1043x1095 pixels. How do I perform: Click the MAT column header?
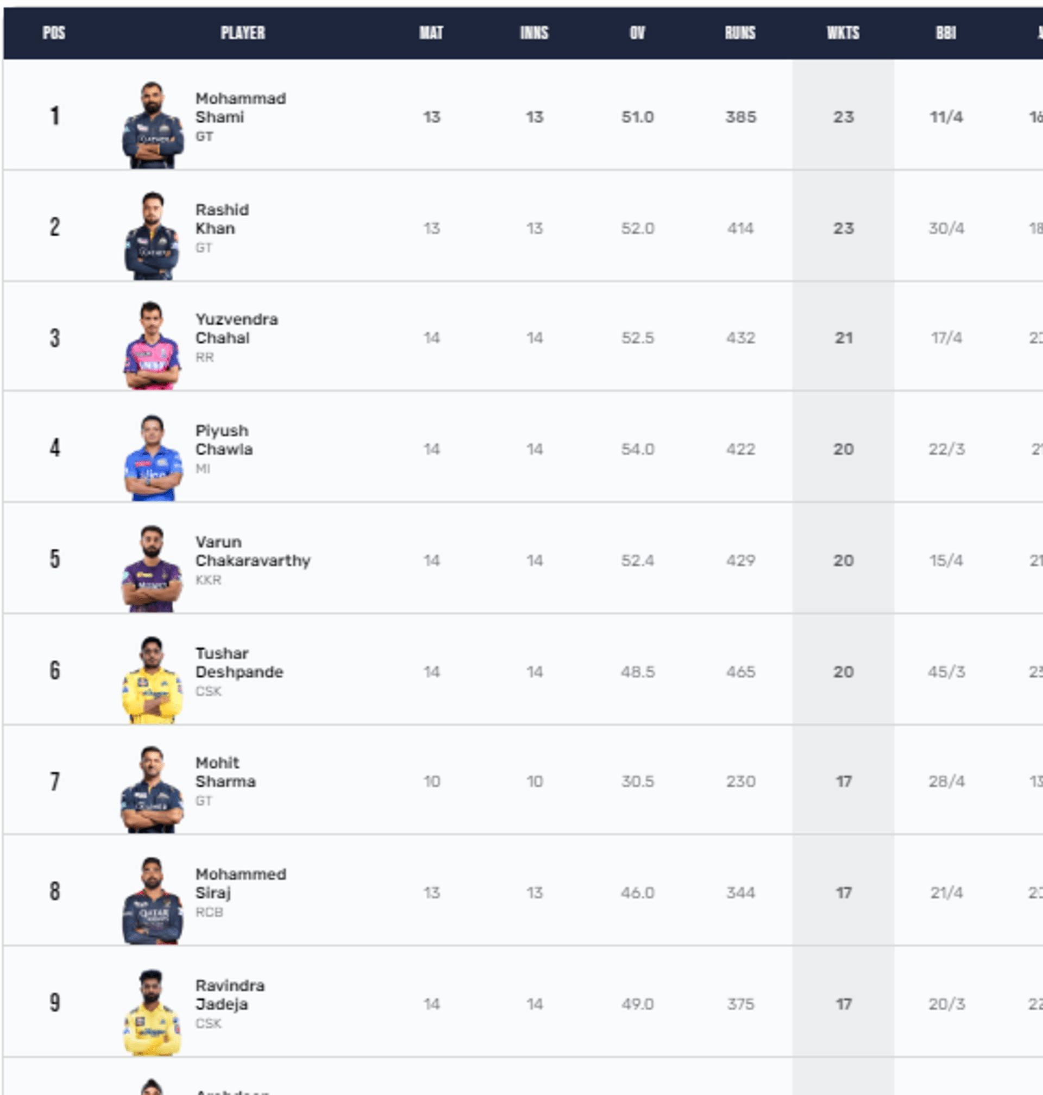(431, 33)
